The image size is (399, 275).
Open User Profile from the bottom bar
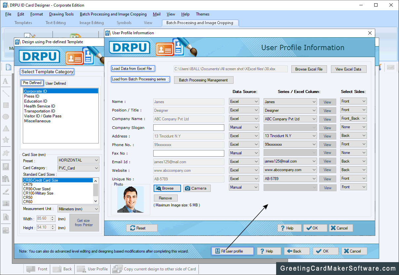92,269
